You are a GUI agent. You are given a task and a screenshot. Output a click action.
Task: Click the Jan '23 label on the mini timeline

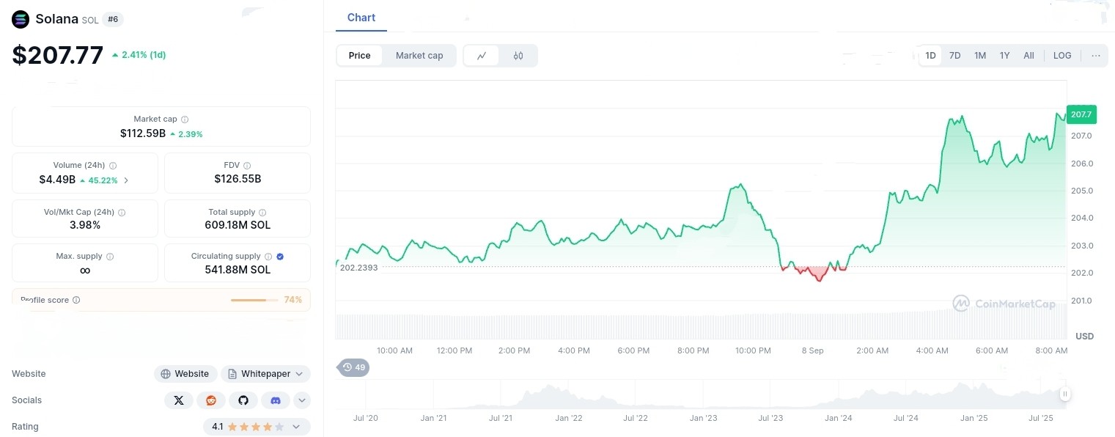[703, 418]
